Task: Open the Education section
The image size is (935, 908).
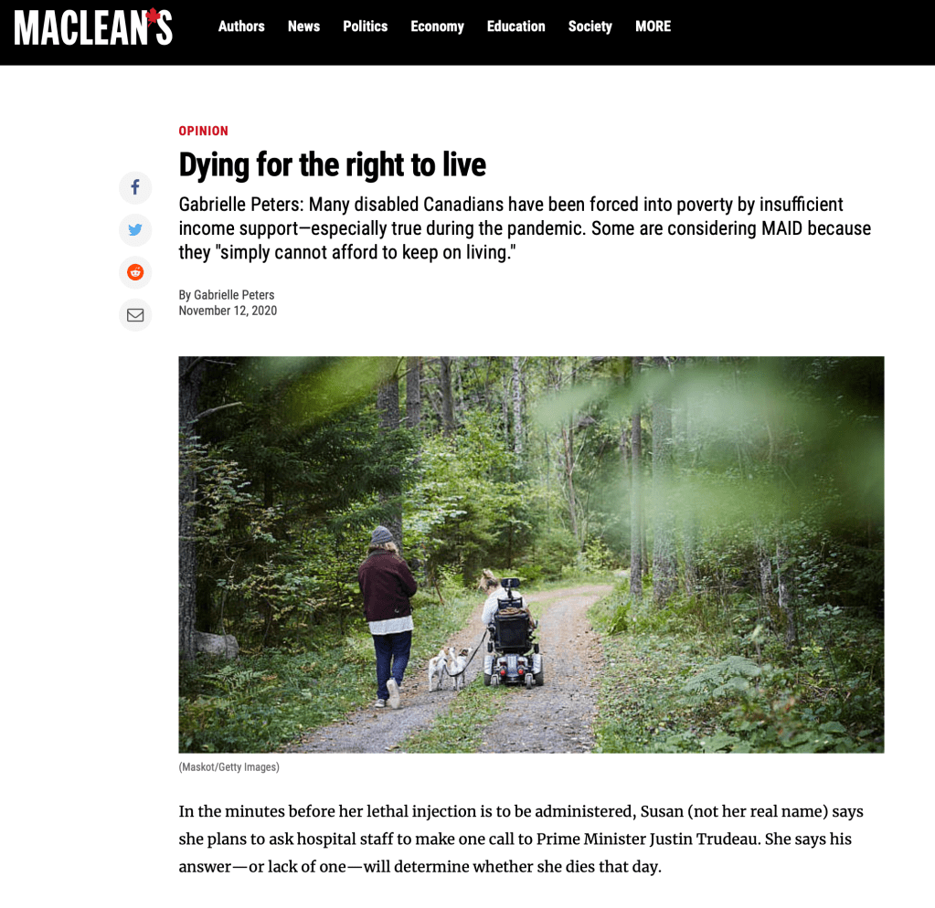Action: (x=515, y=26)
